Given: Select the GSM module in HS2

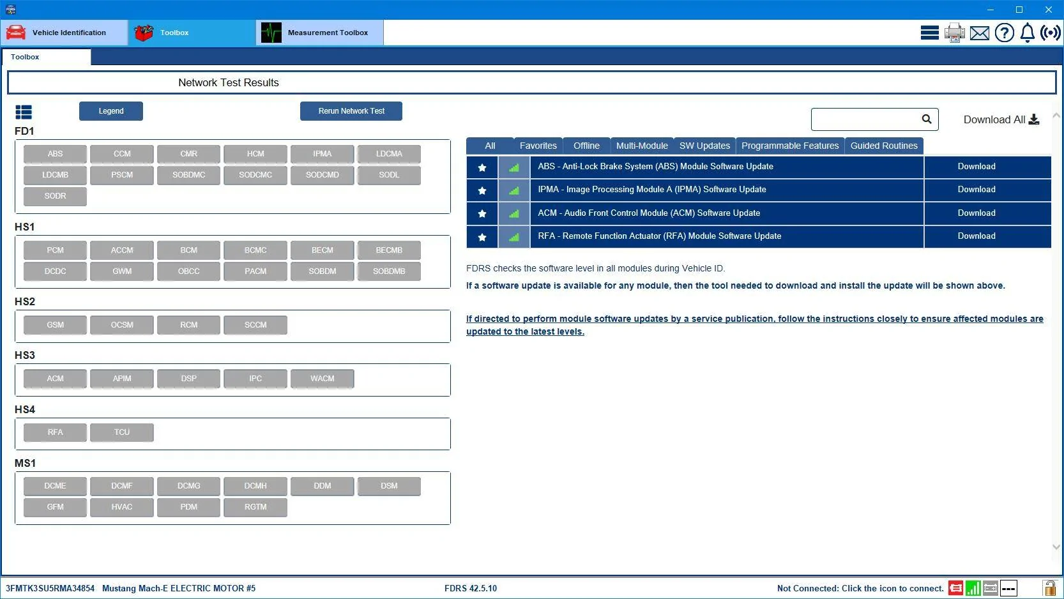Looking at the screenshot, I should [x=55, y=325].
